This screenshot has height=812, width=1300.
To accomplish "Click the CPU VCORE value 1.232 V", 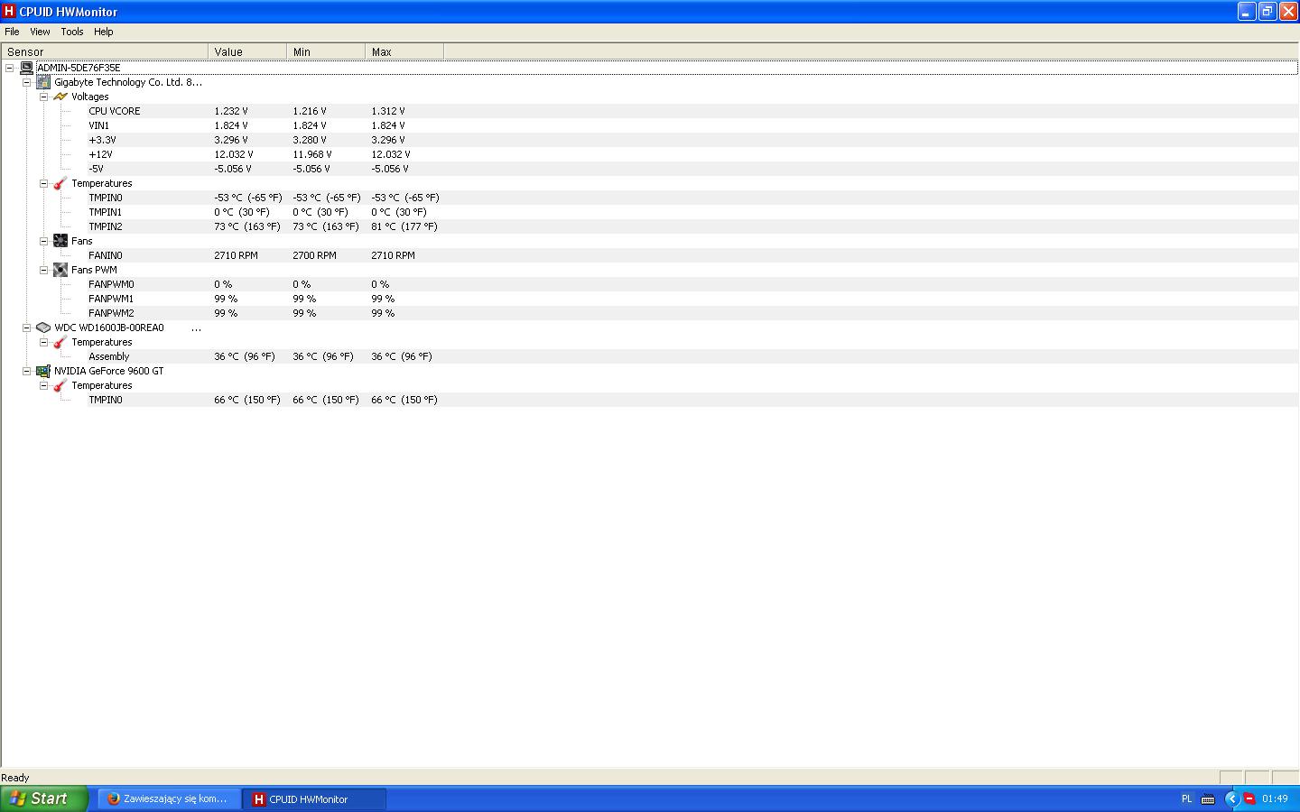I will (x=231, y=111).
